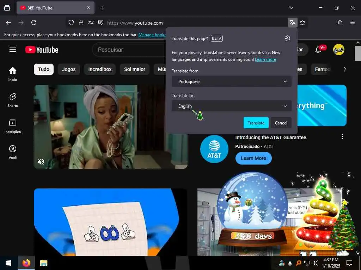This screenshot has width=361, height=270.
Task: Open Inscrições in sidebar
Action: point(13,126)
